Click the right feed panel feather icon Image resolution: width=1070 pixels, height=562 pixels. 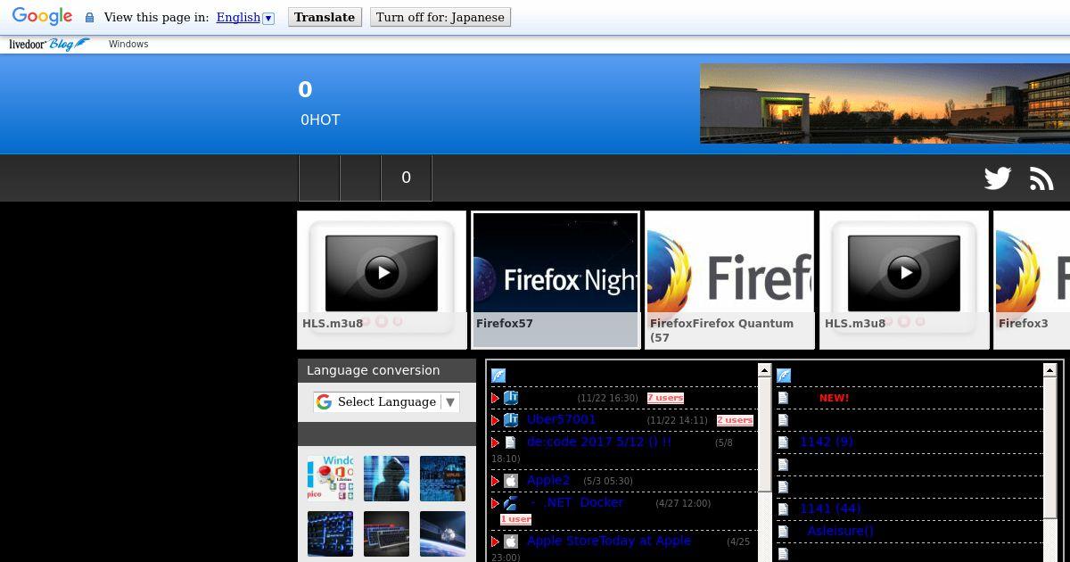coord(784,376)
